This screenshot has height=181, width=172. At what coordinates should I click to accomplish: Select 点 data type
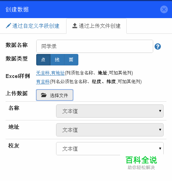tap(43, 60)
